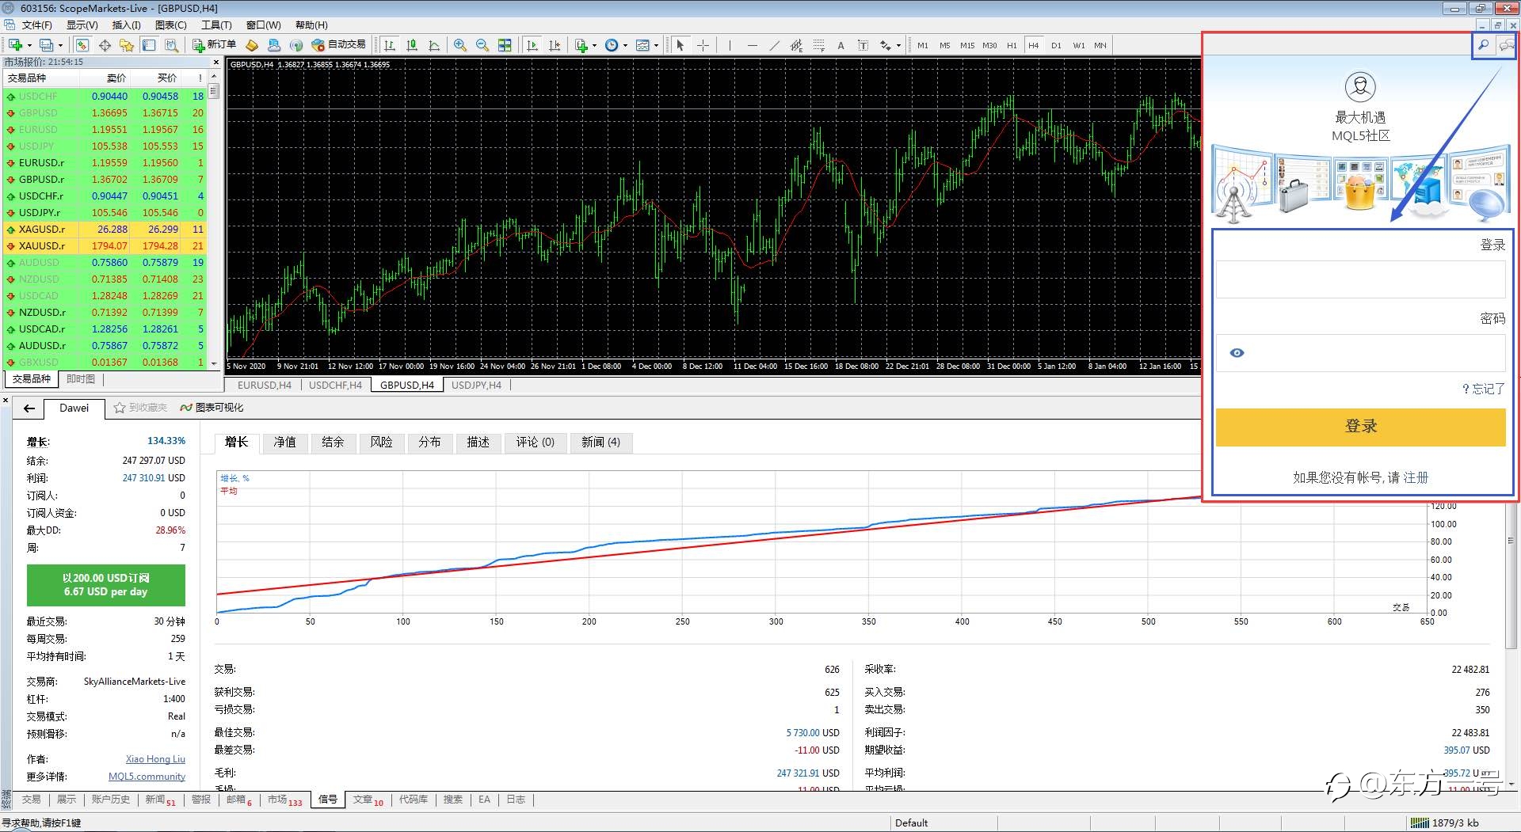Switch timeframe to M1

923,45
